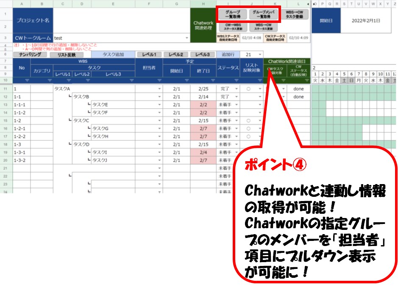This screenshot has height=288, width=398.
Task: Click CWステータス update time 02/10 4:09
Action: [x=298, y=38]
